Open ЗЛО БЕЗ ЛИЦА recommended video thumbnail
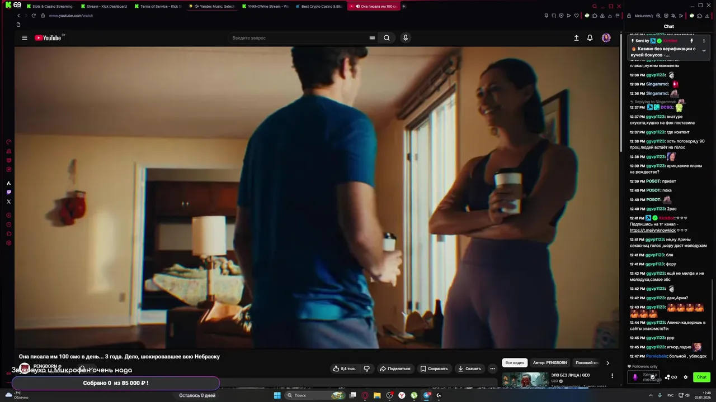This screenshot has height=402, width=716. click(525, 380)
